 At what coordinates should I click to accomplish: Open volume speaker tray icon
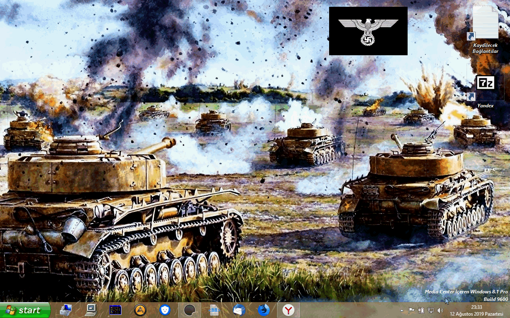pos(440,310)
